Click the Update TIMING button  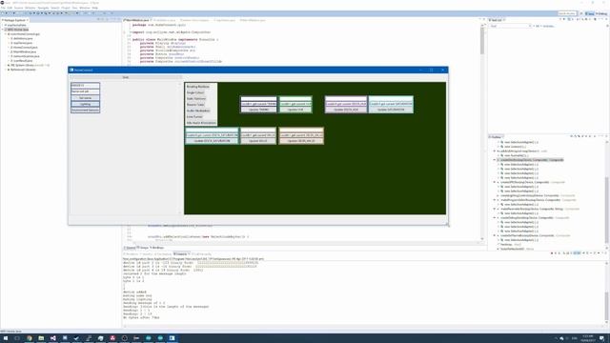(x=258, y=110)
